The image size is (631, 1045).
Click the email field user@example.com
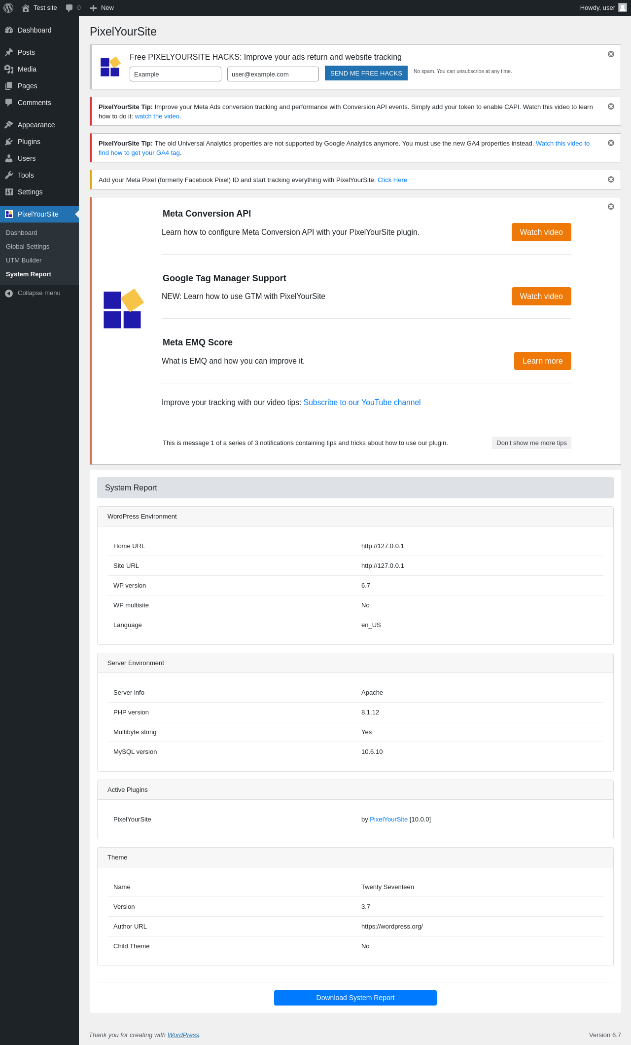click(273, 74)
